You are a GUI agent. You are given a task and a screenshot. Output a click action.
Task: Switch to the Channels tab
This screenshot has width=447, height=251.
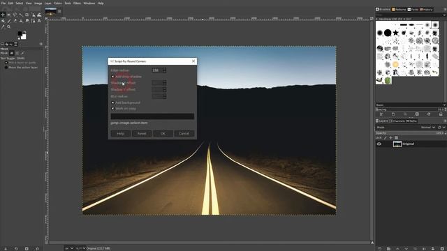(397, 121)
